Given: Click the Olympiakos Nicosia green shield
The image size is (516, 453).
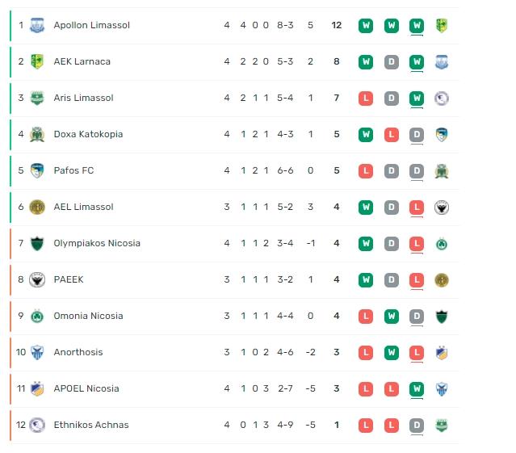Looking at the screenshot, I should (x=37, y=243).
